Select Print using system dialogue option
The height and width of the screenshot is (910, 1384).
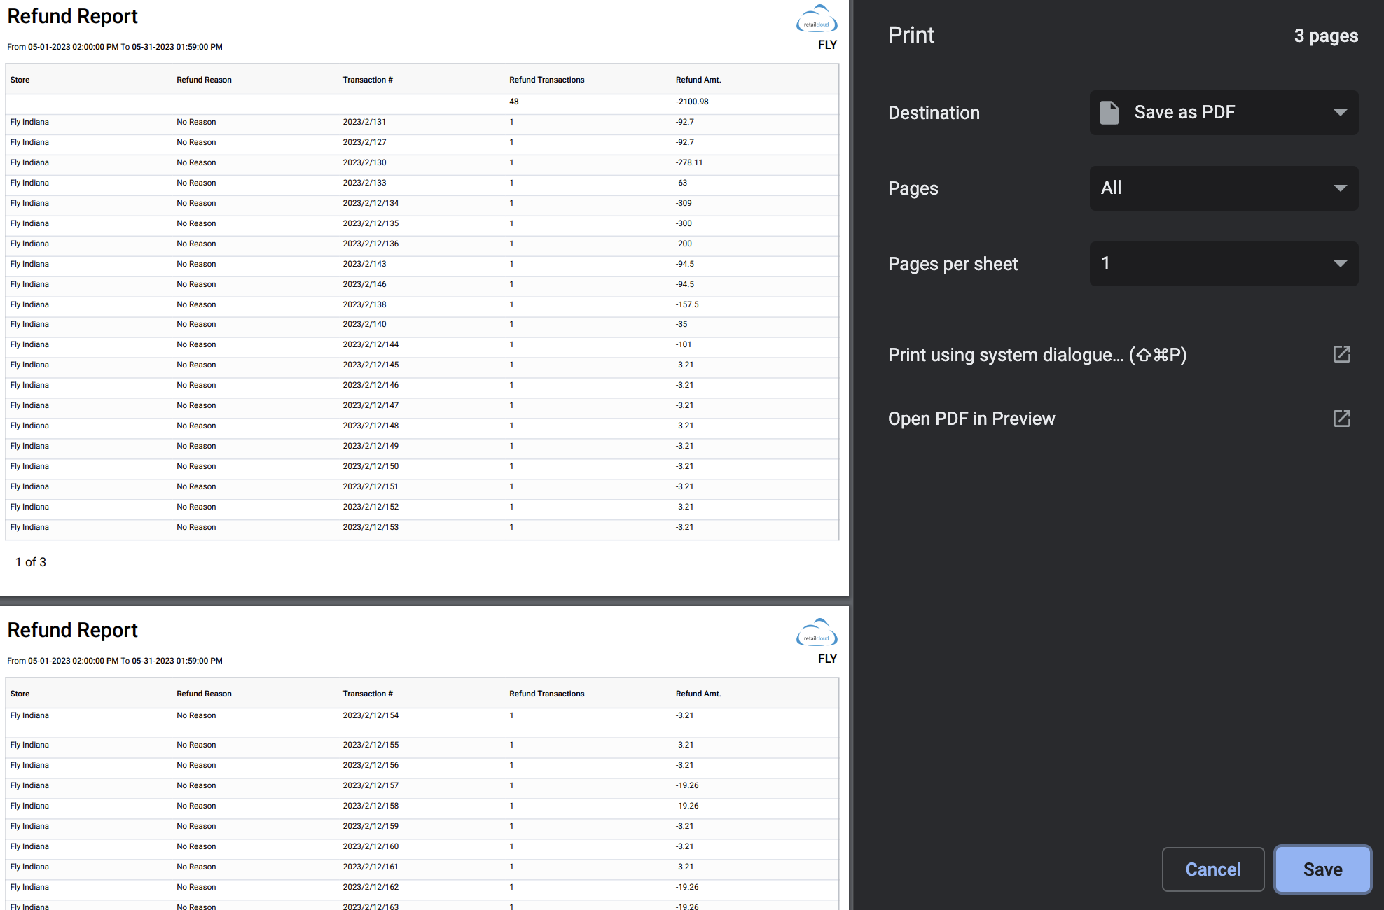coord(1037,355)
